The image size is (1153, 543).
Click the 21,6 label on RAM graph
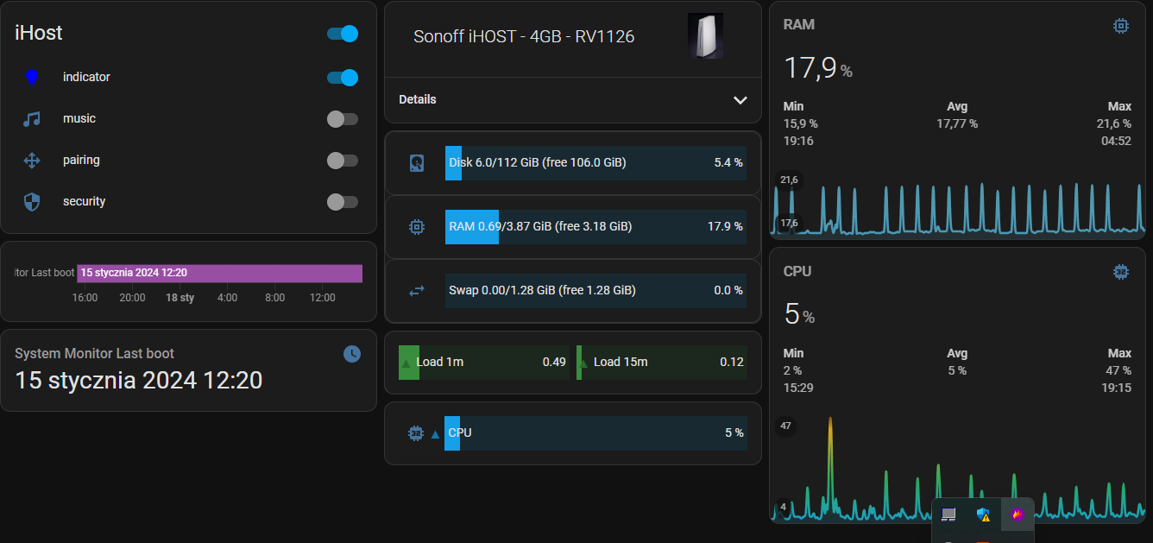(789, 180)
